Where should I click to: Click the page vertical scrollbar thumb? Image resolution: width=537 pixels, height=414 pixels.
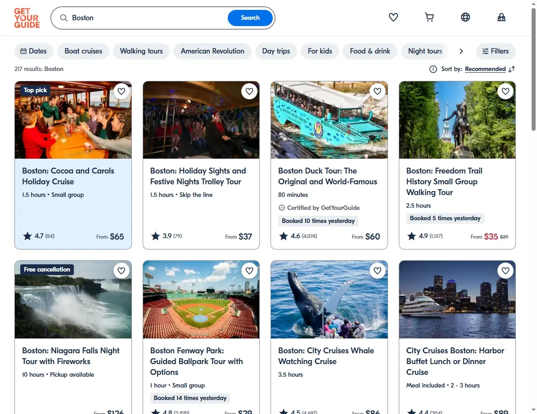[x=533, y=68]
